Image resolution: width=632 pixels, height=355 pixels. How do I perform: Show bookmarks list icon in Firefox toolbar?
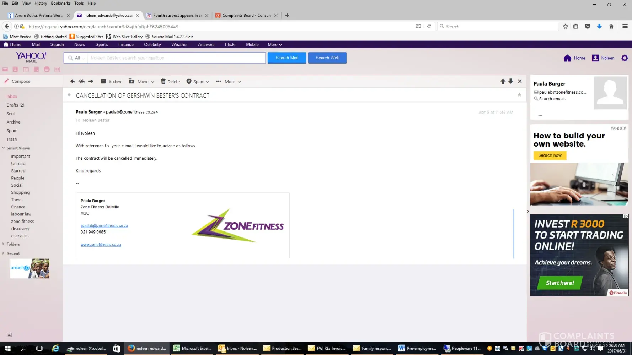pos(576,26)
